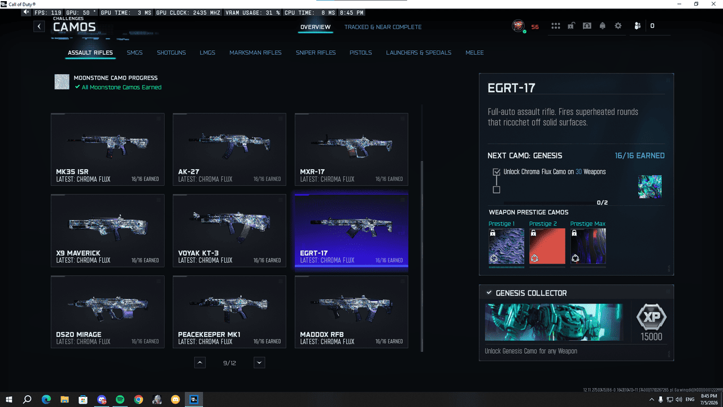
Task: Open the Voyak KT-3 weapon card
Action: coord(229,231)
